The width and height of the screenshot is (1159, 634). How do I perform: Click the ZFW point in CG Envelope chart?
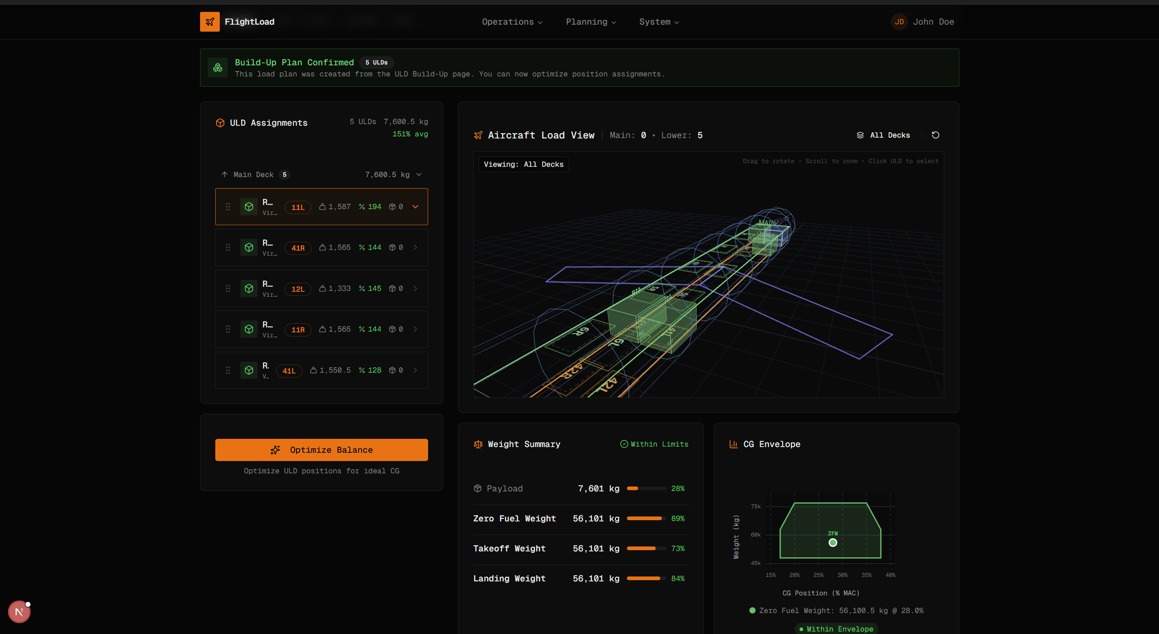833,543
